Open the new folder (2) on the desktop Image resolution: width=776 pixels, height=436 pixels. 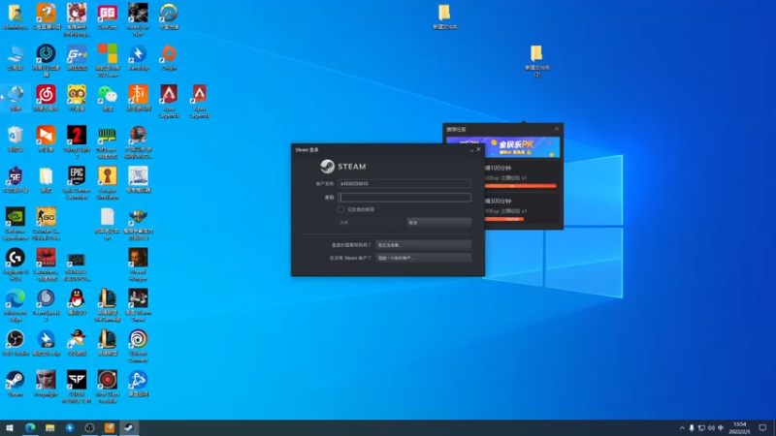[x=537, y=61]
